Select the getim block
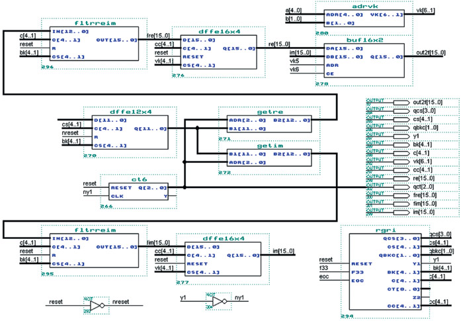Viewport: 463px width, 321px height. (269, 158)
